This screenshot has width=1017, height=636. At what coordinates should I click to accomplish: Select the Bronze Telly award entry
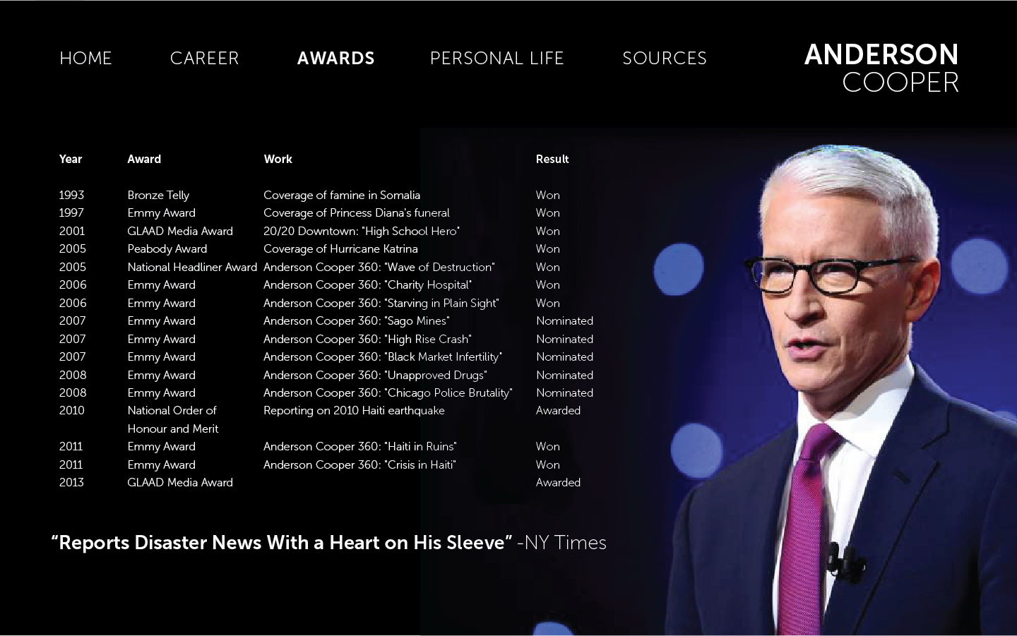tap(158, 195)
